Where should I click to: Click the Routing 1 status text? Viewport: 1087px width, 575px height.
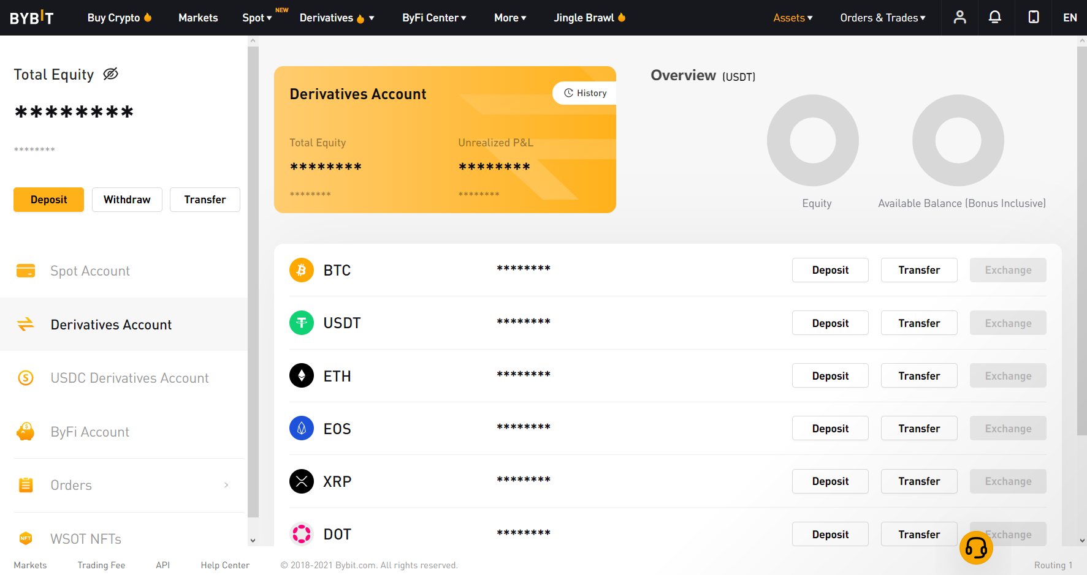coord(1053,565)
